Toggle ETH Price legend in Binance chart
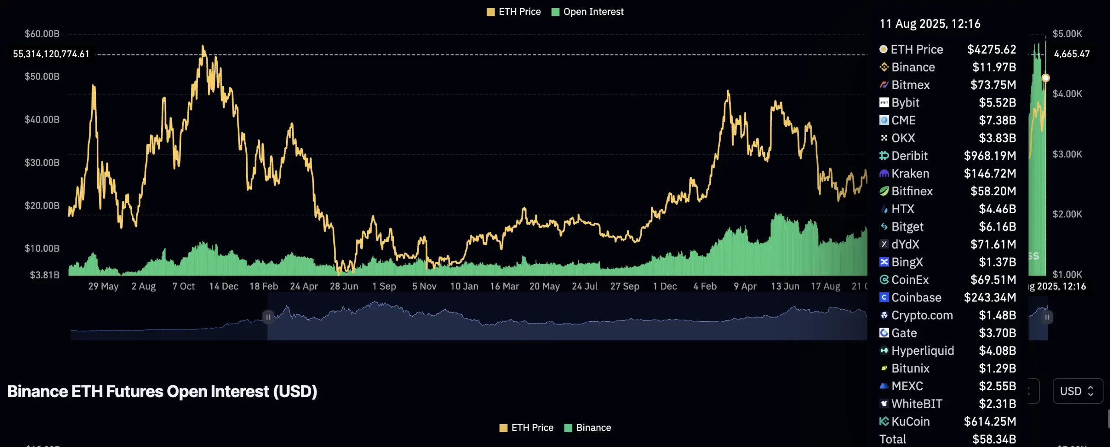The image size is (1110, 447). (x=526, y=428)
